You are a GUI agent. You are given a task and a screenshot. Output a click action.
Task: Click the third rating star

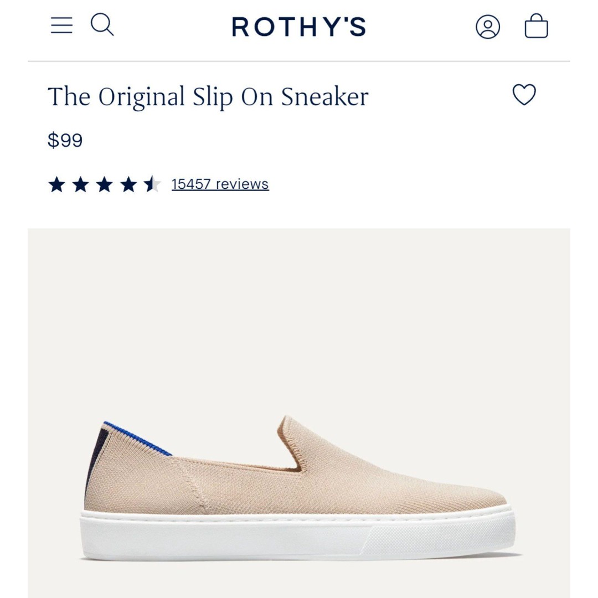click(x=105, y=184)
